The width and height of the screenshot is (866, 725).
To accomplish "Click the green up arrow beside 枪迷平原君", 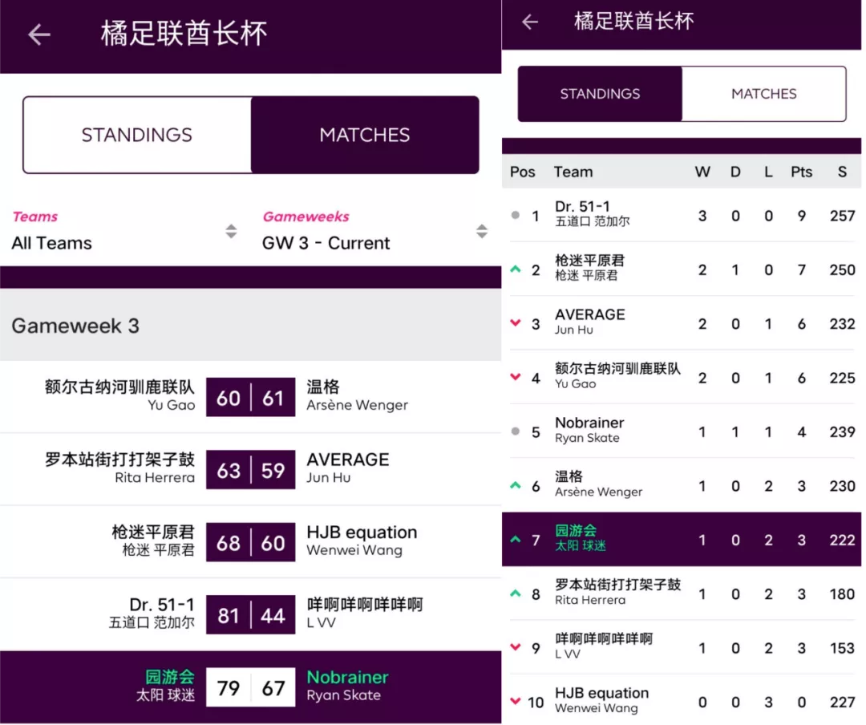I will (516, 269).
